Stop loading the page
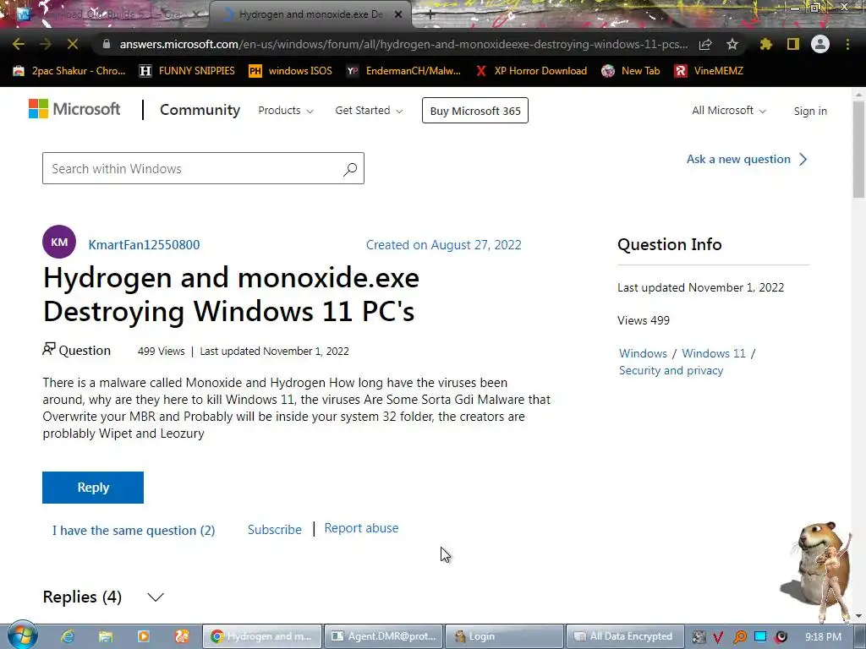The width and height of the screenshot is (866, 649). coord(73,44)
